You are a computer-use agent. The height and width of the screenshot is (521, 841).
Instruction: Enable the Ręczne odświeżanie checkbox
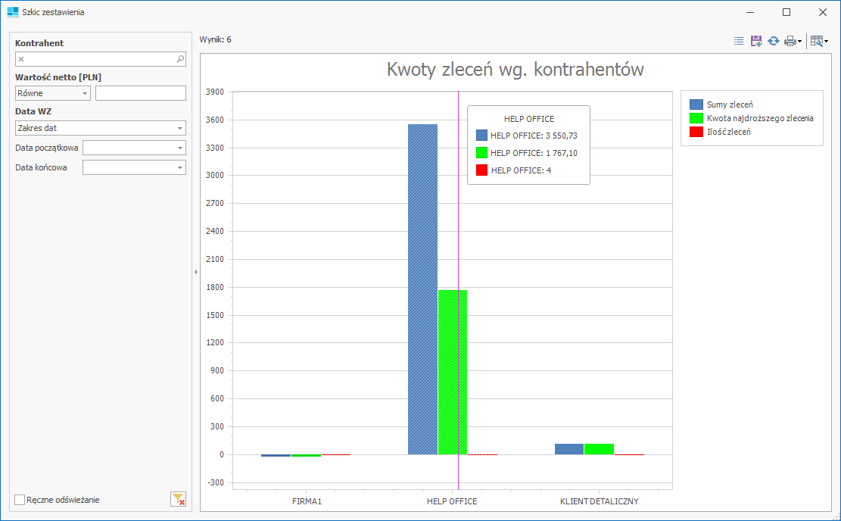[x=20, y=500]
